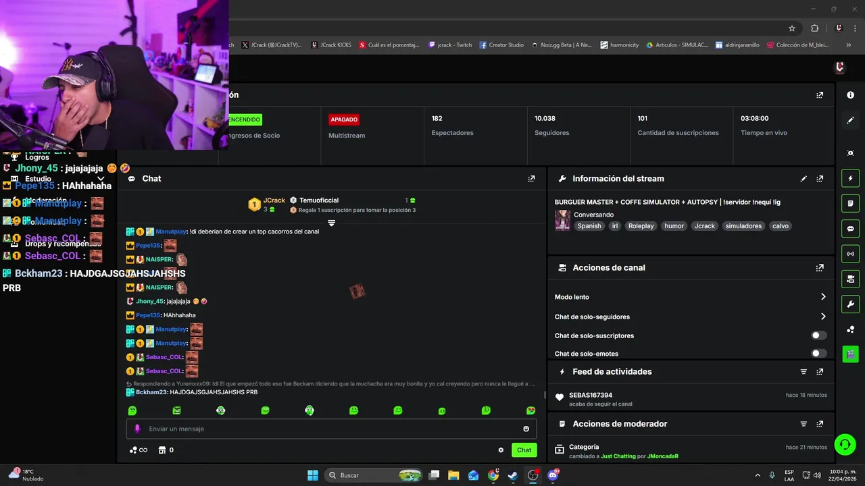
Task: Filter the Feed de actividades list
Action: [x=804, y=372]
